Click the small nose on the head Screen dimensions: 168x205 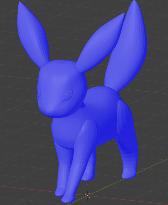[x=49, y=113]
